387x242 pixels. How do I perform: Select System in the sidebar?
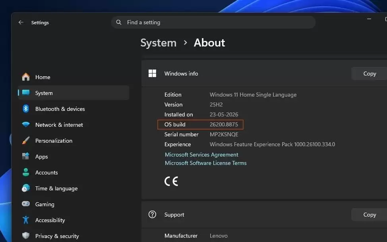(x=74, y=93)
